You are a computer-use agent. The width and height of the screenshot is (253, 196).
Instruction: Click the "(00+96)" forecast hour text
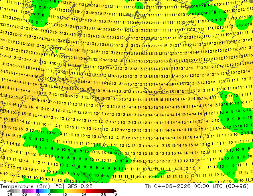[x=237, y=186]
